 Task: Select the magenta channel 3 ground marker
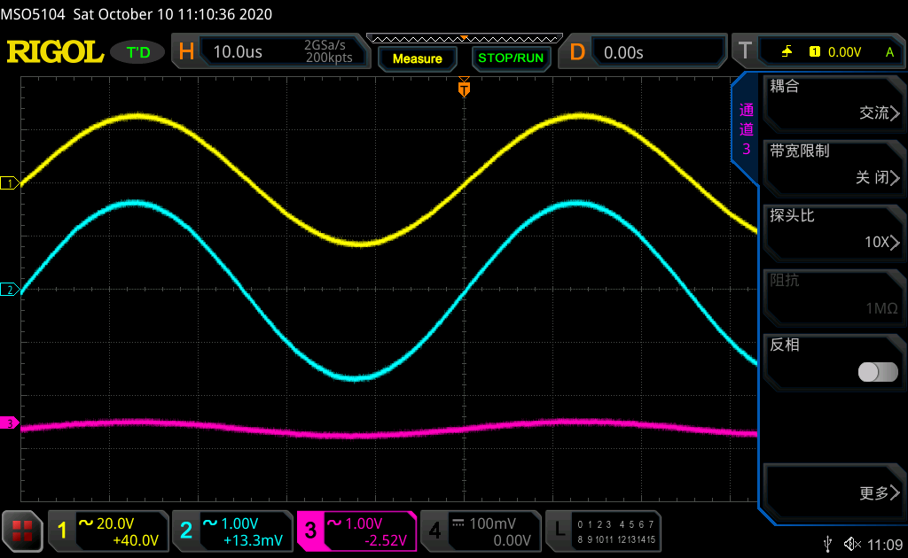(11, 423)
